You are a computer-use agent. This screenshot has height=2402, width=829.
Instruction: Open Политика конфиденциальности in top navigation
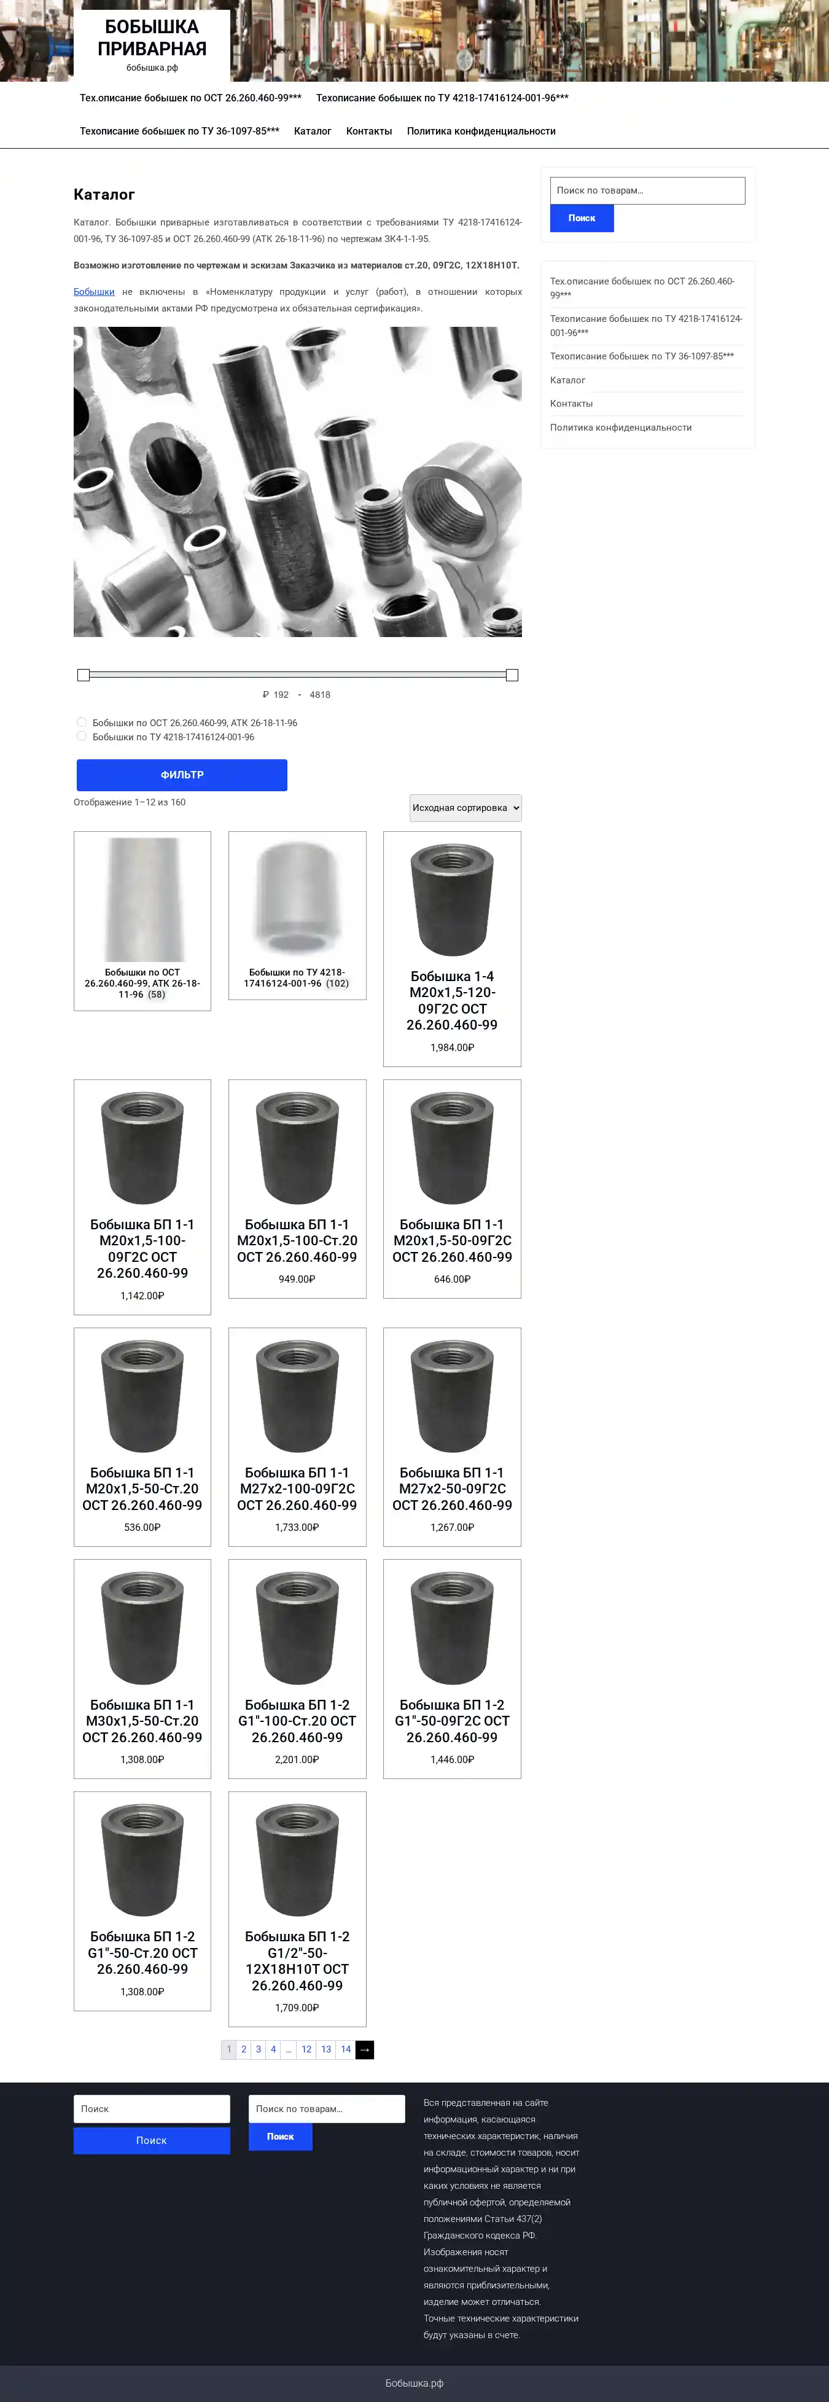[481, 131]
